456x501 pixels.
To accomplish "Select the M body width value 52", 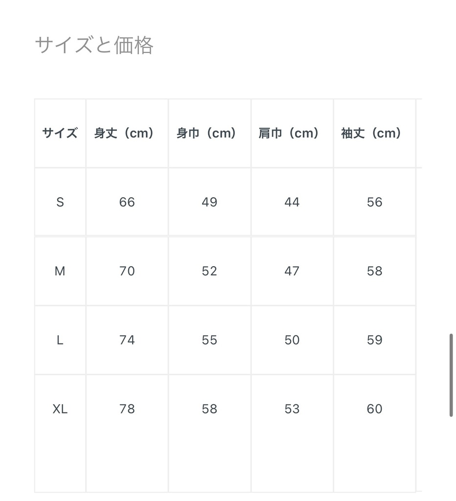I will tap(209, 271).
